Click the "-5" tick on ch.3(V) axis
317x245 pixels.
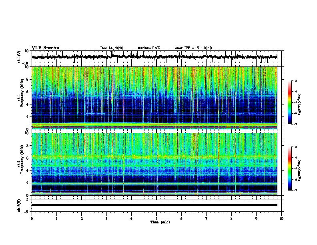coord(27,212)
